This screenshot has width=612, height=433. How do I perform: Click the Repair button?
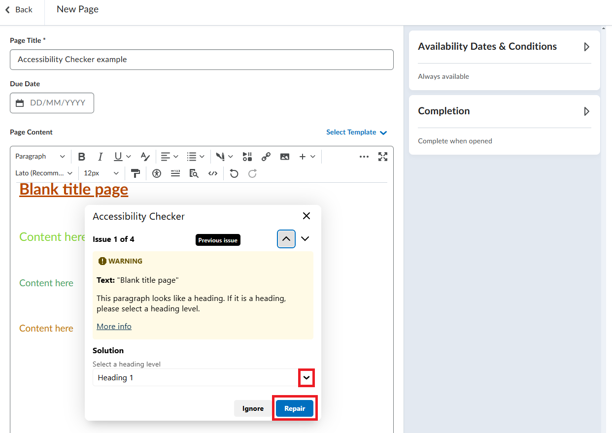[x=295, y=408]
